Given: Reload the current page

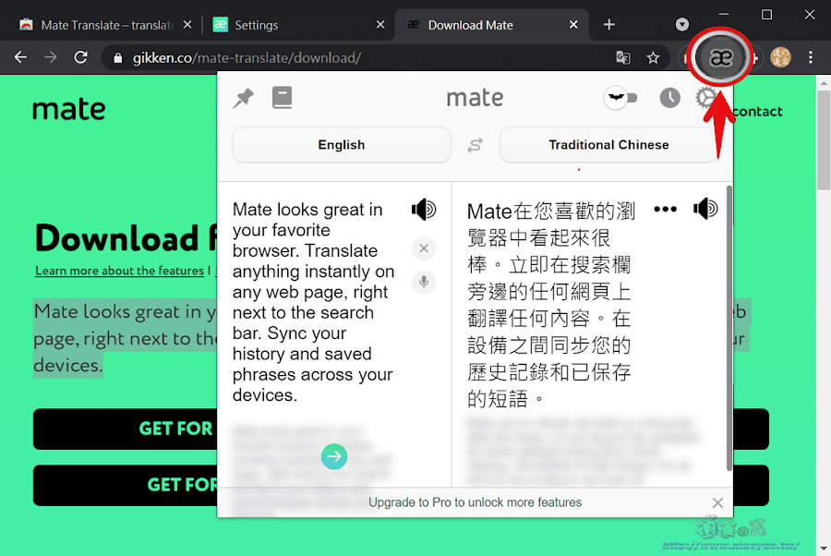Looking at the screenshot, I should [x=80, y=57].
